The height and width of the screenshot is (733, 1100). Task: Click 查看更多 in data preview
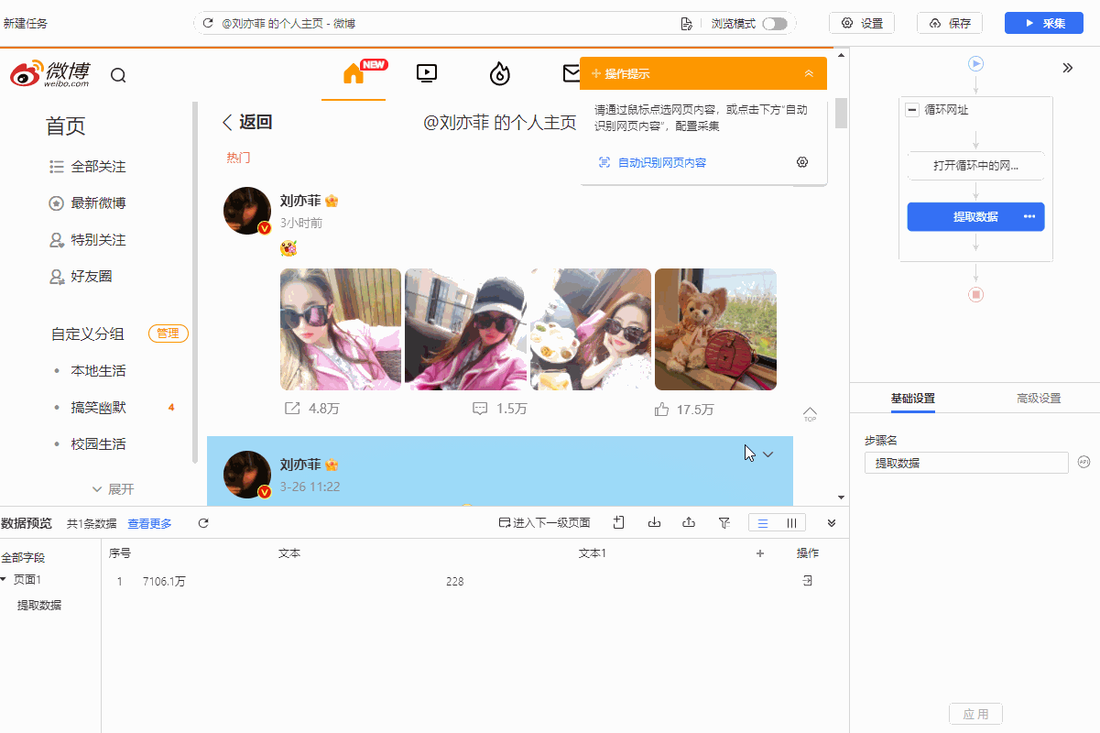point(149,524)
